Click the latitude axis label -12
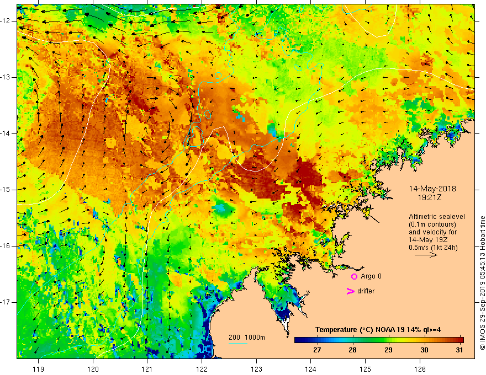 (6, 21)
